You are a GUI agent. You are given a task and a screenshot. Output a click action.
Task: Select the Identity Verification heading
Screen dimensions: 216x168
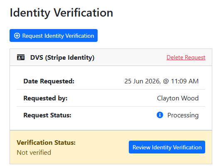click(61, 13)
